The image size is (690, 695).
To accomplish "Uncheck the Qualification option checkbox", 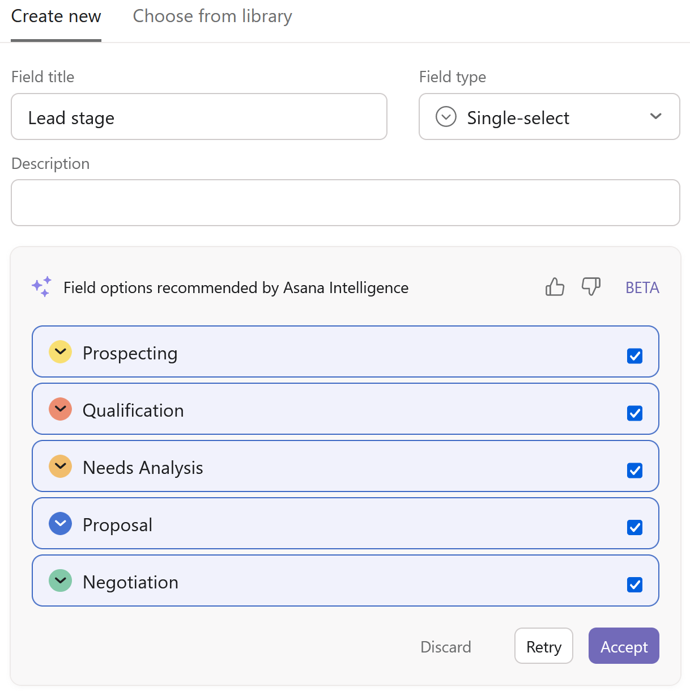I will point(634,413).
